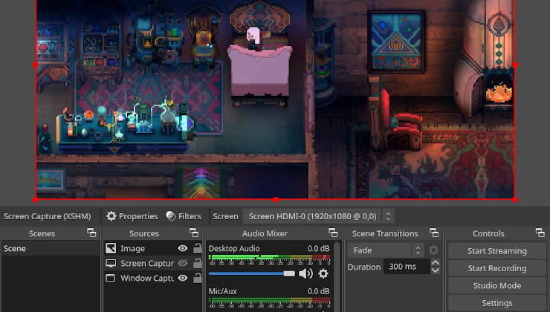Open Desktop Audio settings gear
This screenshot has width=550, height=312.
point(323,273)
